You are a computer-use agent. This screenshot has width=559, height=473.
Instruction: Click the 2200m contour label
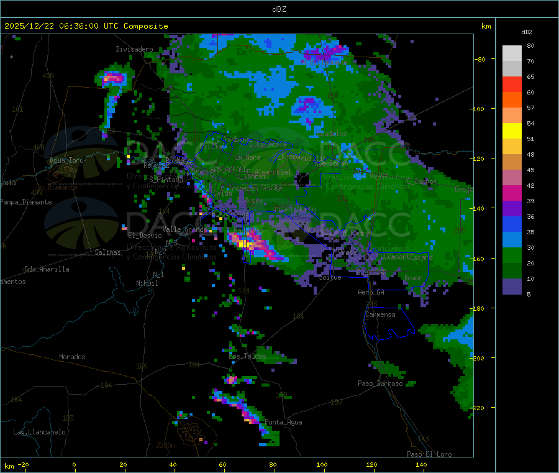165,446
